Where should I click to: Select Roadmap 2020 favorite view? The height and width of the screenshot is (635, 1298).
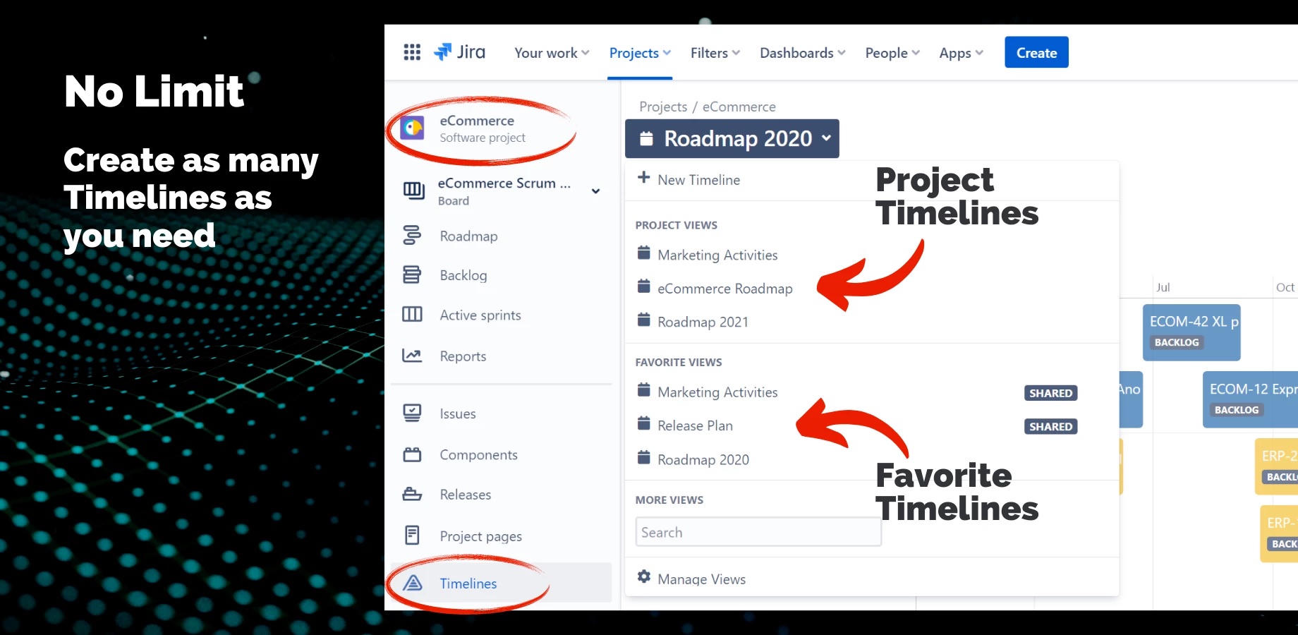point(703,459)
